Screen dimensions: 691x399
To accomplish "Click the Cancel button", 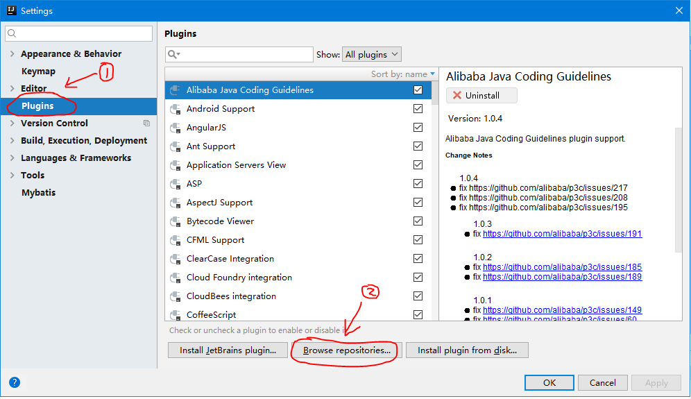I will coord(602,382).
